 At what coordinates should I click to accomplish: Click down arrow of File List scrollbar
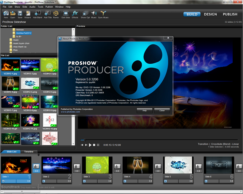(x=73, y=144)
